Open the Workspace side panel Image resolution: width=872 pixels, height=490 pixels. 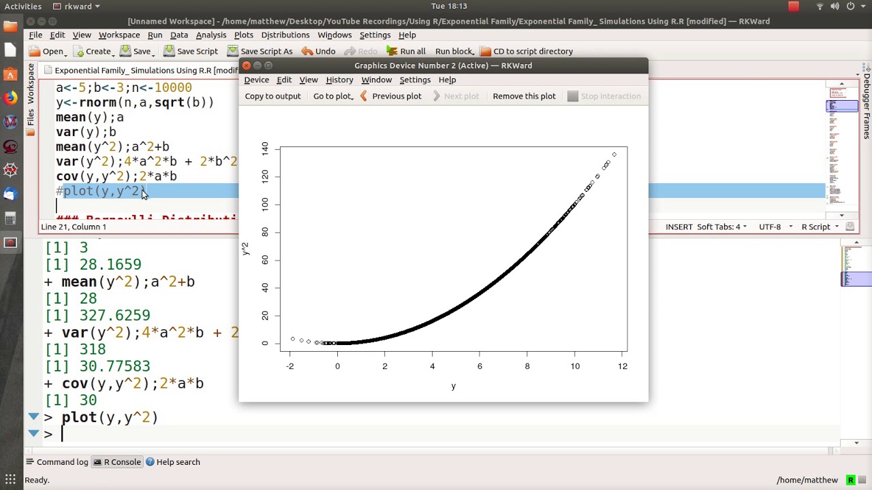tap(31, 84)
